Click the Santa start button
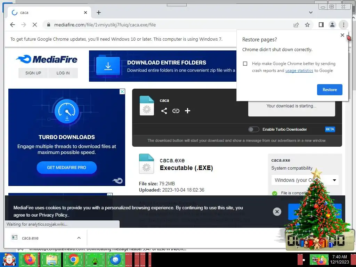Screen dimensions: 356x267 9,260
